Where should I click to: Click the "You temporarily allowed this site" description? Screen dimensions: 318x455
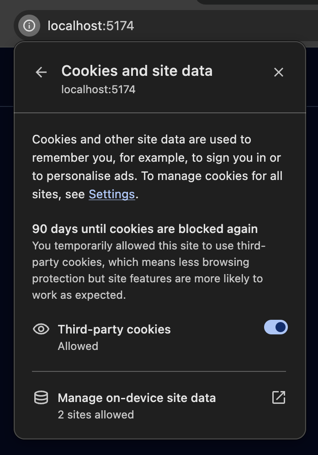coord(148,270)
